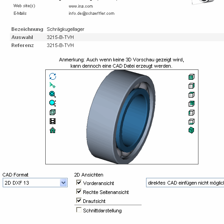Select the zoom window magnifier icon
224x224 pixels.
point(52,103)
